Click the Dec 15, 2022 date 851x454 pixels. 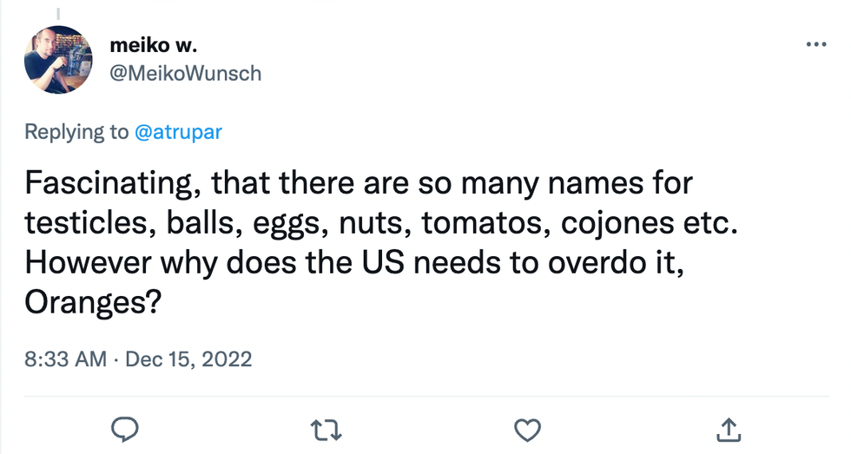[x=188, y=359]
